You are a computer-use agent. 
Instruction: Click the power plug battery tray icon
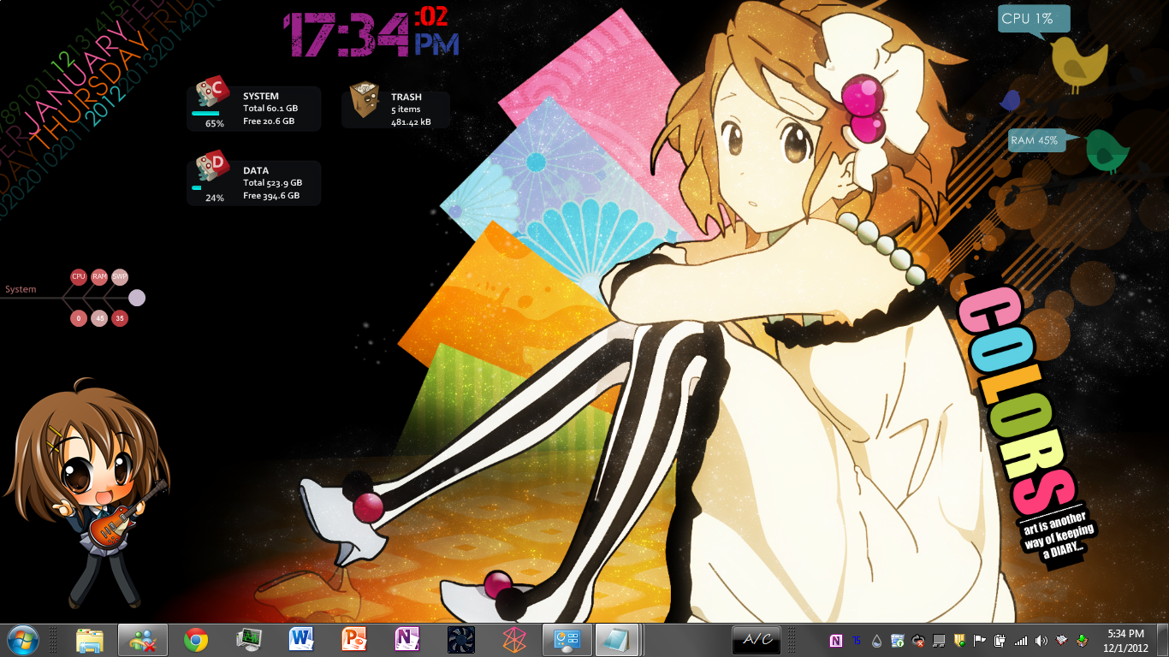tap(1000, 641)
